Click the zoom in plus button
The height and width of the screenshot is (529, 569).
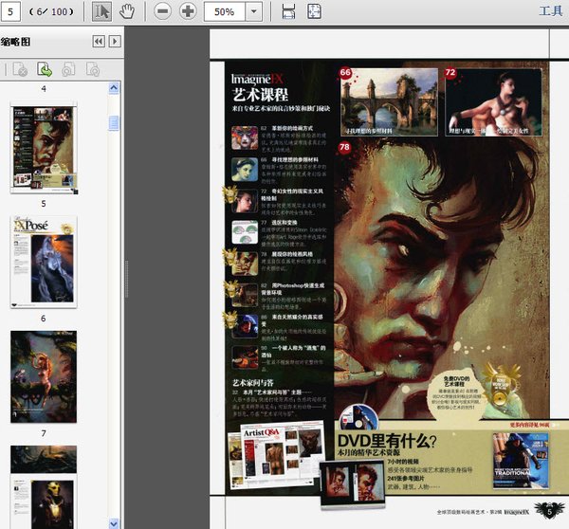[188, 11]
